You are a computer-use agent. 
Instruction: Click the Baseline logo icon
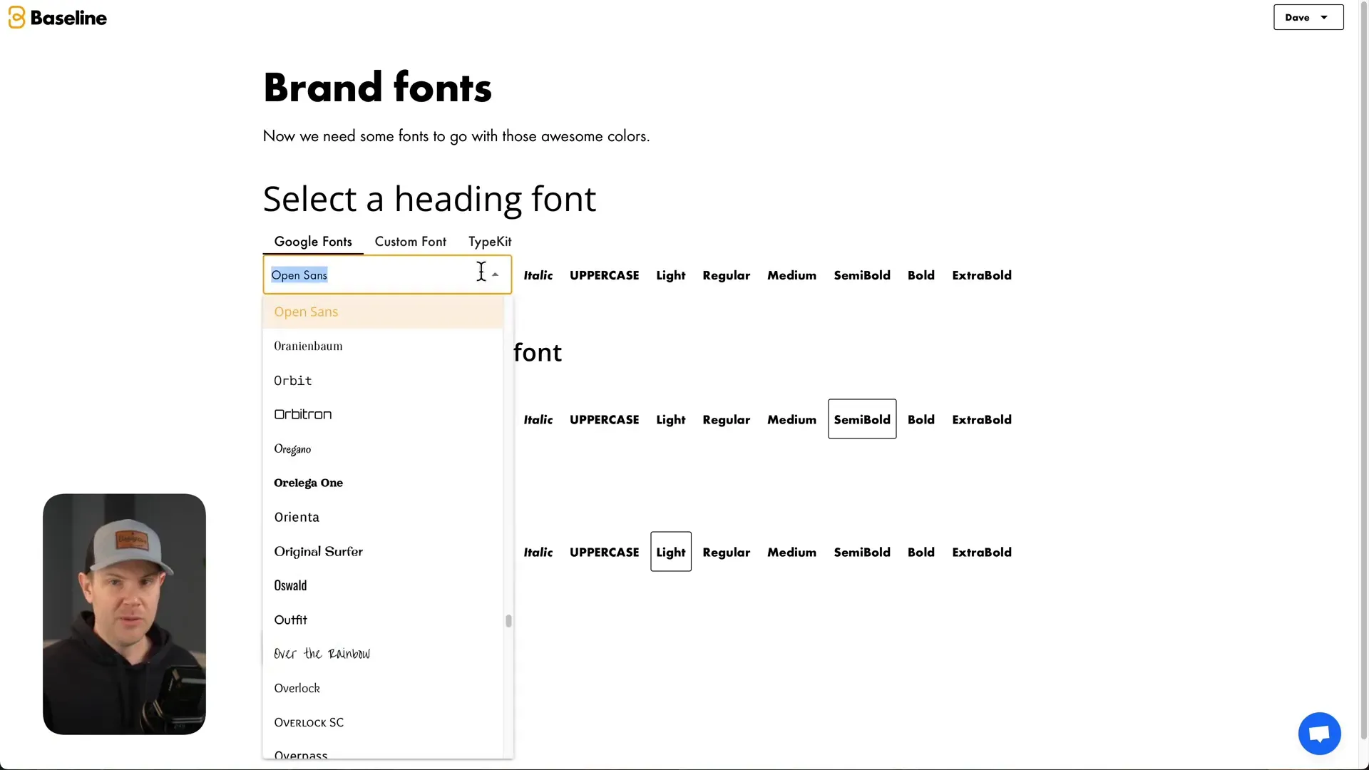(x=16, y=18)
